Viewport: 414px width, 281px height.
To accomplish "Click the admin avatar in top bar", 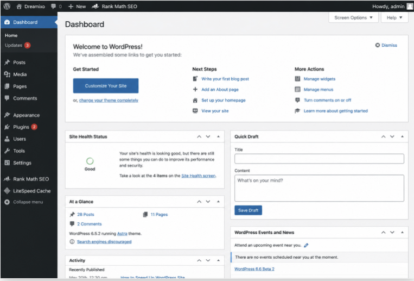I will [x=410, y=7].
